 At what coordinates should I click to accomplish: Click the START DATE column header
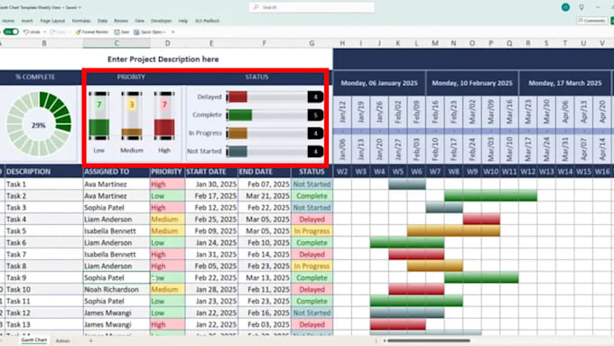[211, 172]
